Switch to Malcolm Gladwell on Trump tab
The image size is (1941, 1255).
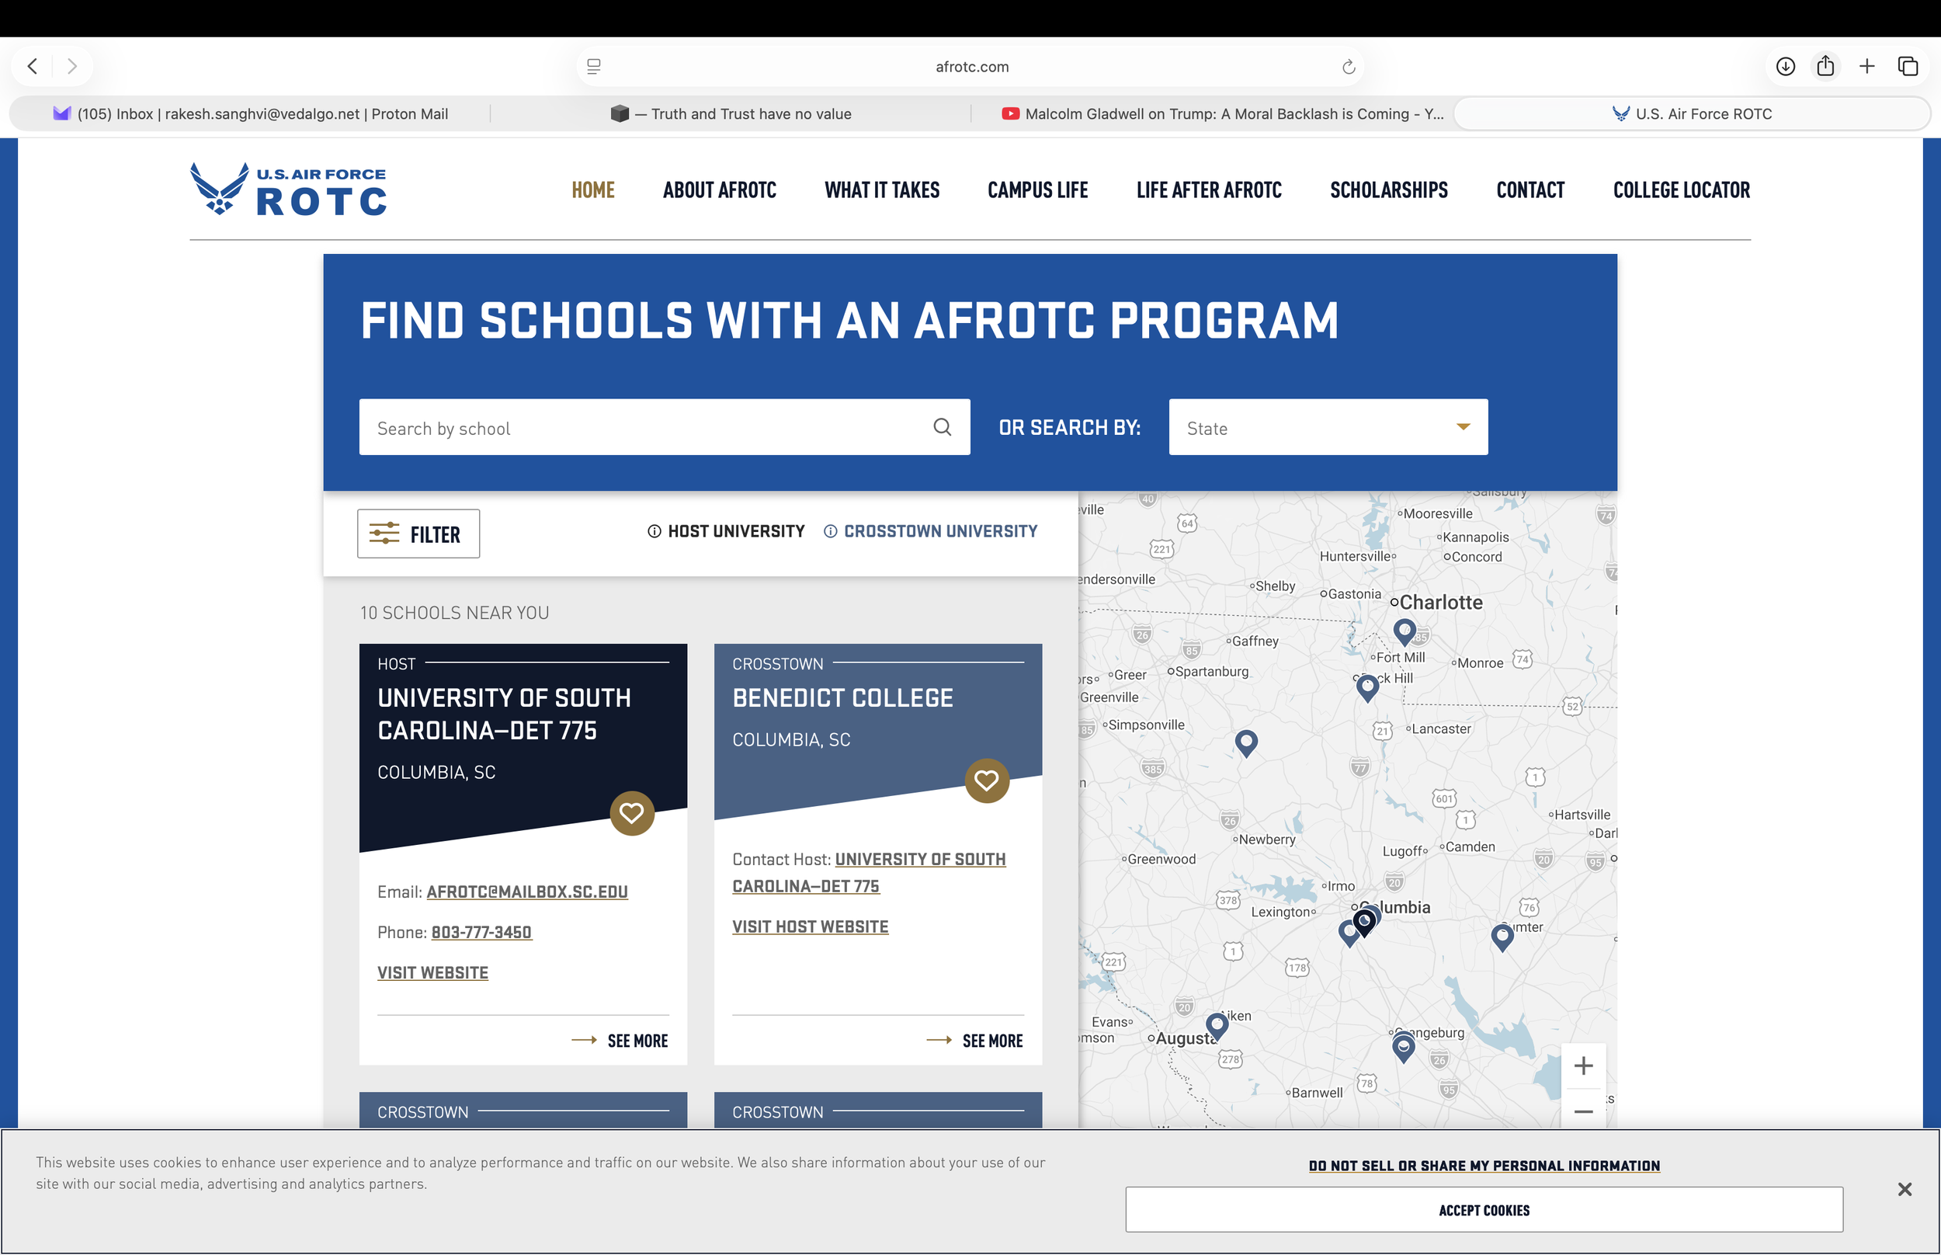(x=1222, y=114)
